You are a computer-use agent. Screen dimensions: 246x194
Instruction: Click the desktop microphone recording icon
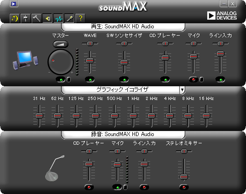55,168
